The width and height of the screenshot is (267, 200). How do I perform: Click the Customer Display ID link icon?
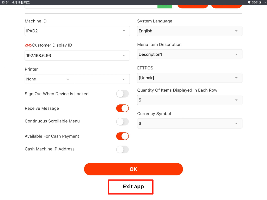tap(28, 46)
